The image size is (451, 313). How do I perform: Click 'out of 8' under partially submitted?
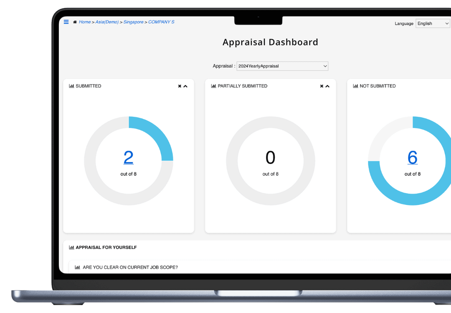pyautogui.click(x=270, y=174)
